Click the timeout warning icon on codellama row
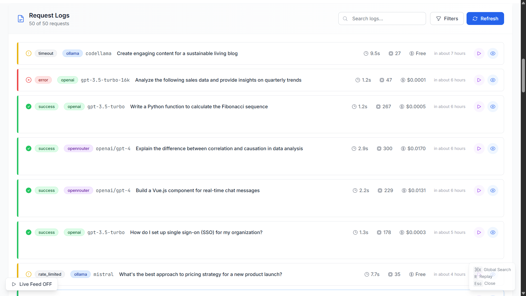This screenshot has width=526, height=296. [28, 53]
